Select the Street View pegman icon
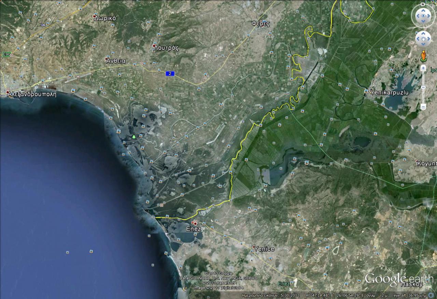Screen dimensions: 437x299 [x=423, y=56]
